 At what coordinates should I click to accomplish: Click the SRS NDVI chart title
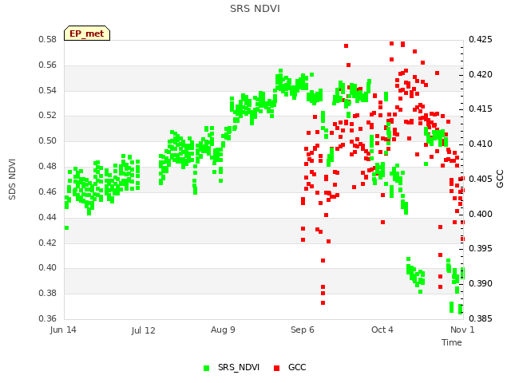click(x=255, y=9)
